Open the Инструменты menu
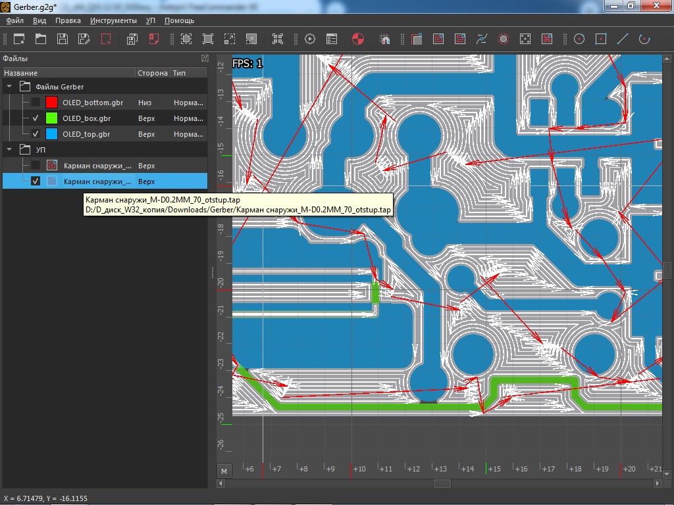The width and height of the screenshot is (674, 505). pyautogui.click(x=113, y=20)
